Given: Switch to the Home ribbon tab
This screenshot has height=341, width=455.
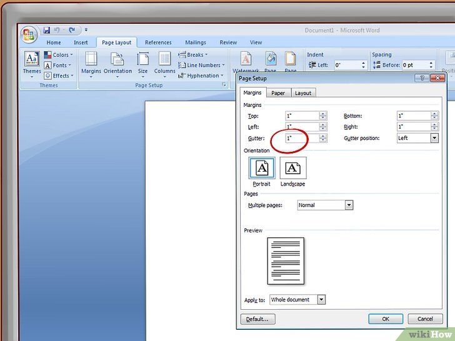Looking at the screenshot, I should click(x=54, y=42).
